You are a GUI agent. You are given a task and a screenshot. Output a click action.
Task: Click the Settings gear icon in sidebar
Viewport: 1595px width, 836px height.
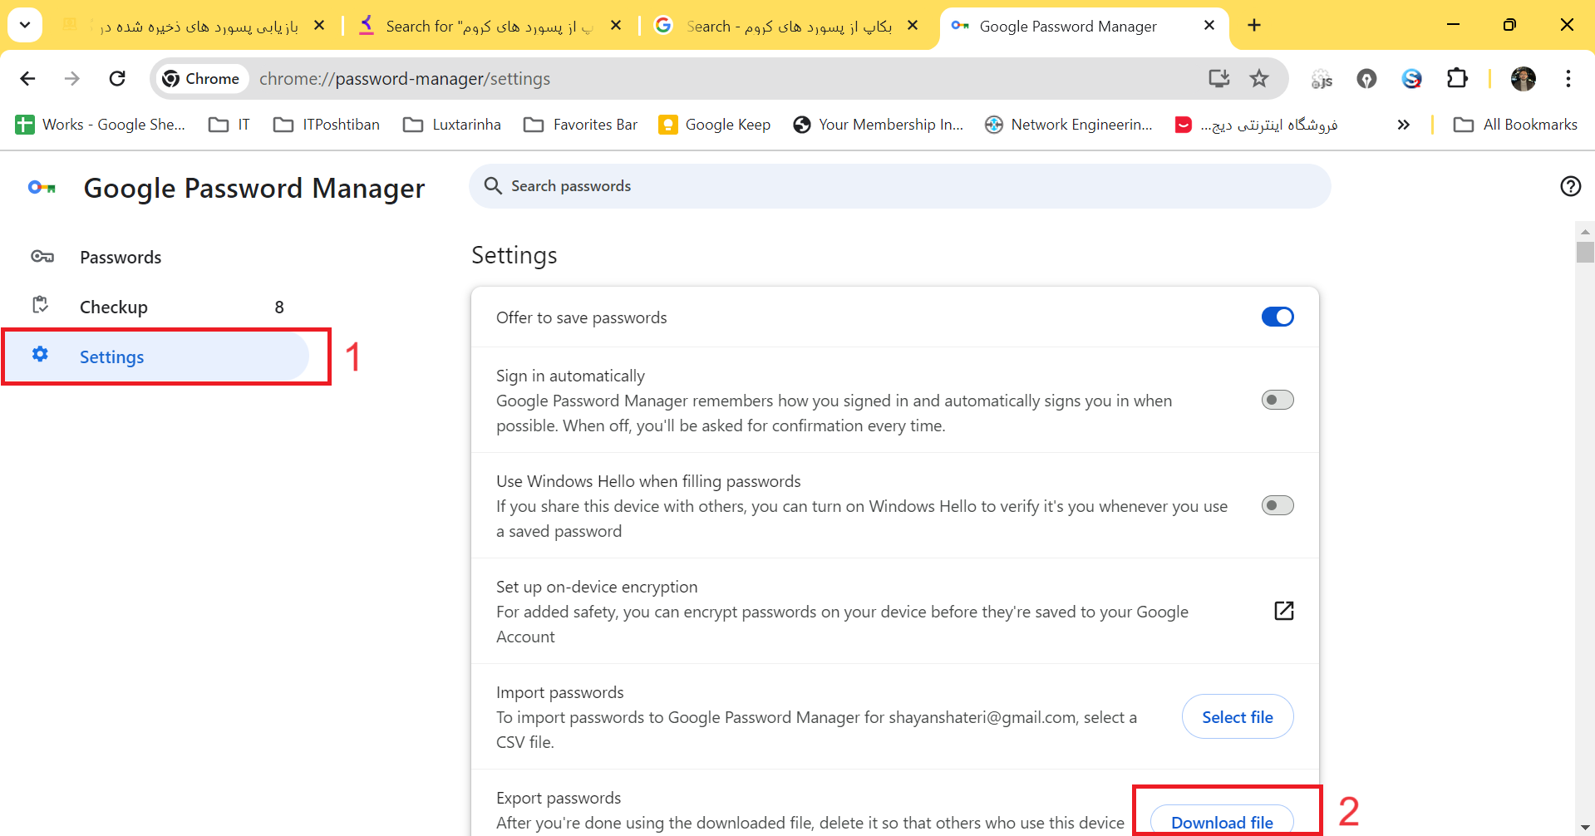click(x=40, y=355)
